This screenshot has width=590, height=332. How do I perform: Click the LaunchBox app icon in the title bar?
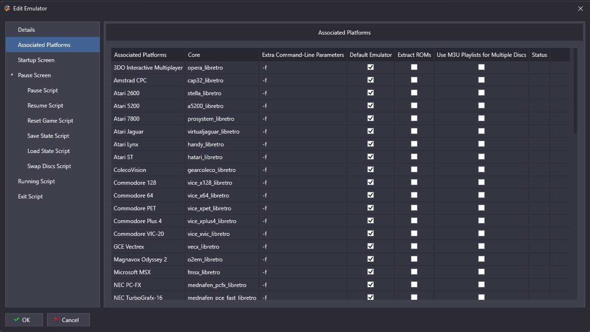pos(7,8)
